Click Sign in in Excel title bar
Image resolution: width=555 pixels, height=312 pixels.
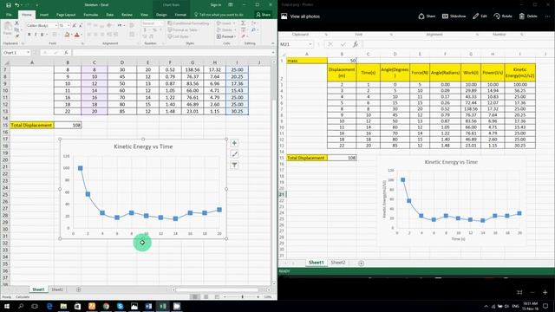click(216, 5)
